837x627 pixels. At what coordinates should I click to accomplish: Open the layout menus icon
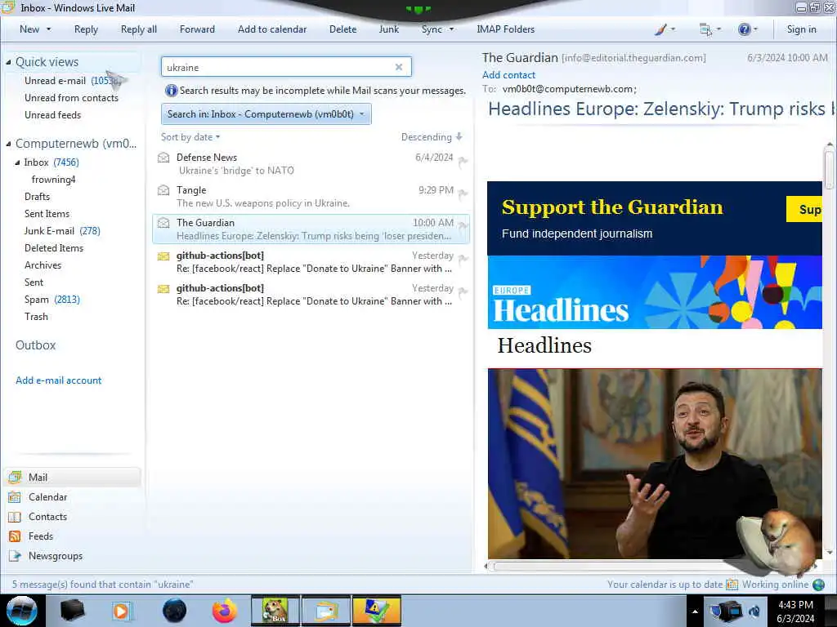tap(705, 29)
